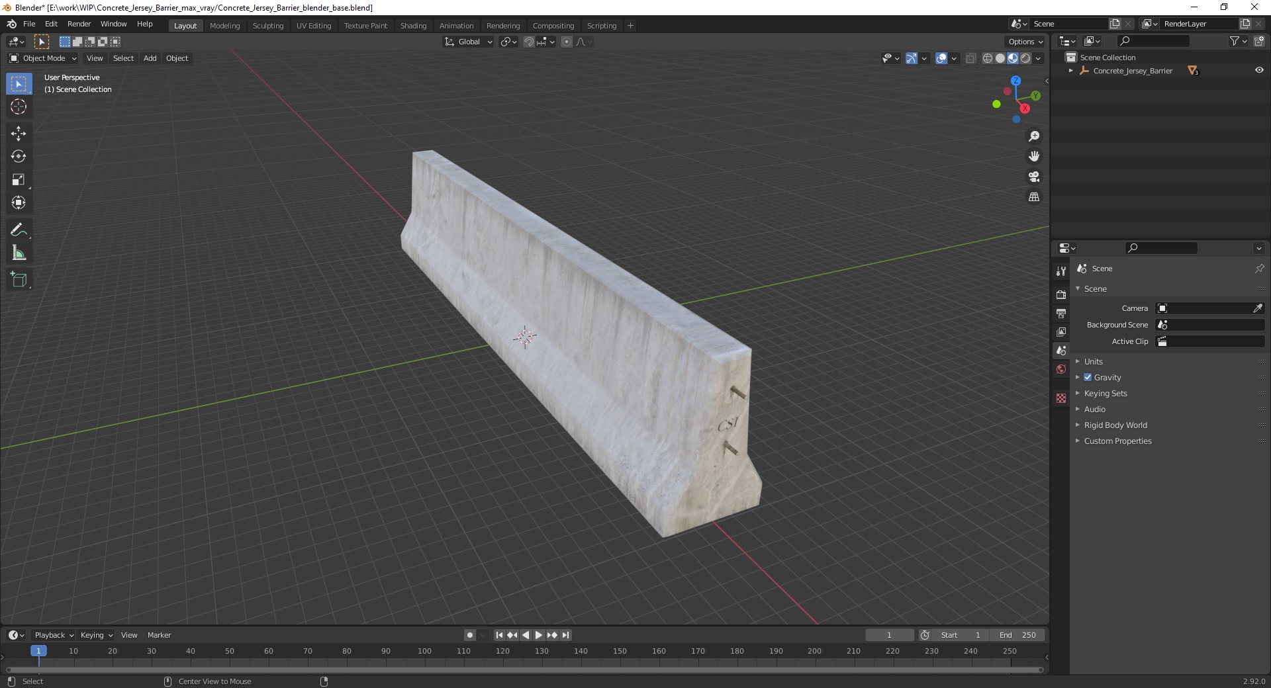
Task: Switch to the Modeling workspace tab
Action: [x=224, y=26]
